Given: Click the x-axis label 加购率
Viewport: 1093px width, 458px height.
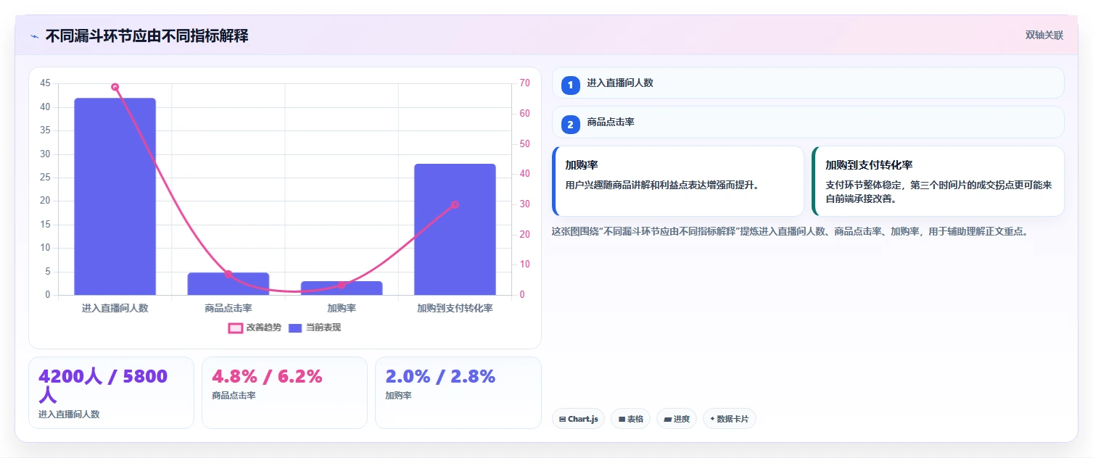Looking at the screenshot, I should tap(342, 308).
